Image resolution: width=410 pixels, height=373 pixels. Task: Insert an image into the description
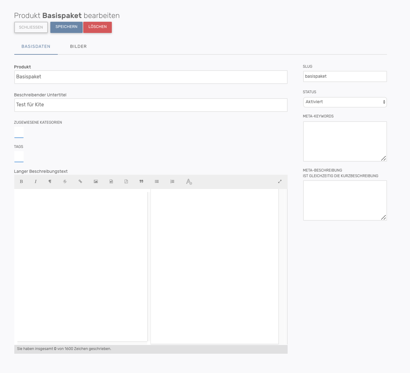coord(96,182)
